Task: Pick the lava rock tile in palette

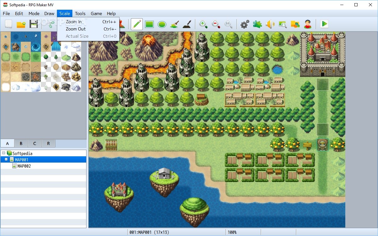Action: click(36, 77)
